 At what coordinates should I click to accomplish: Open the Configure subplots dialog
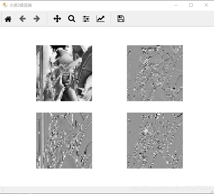(x=86, y=19)
